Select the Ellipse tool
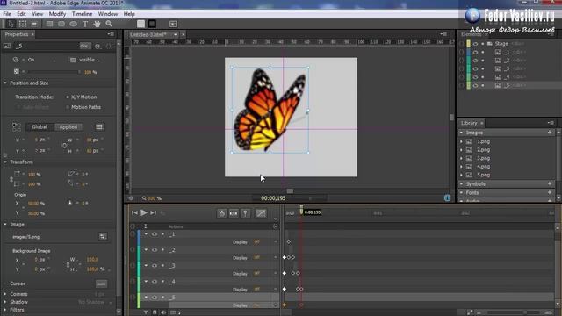Viewport: 562px width, 316px height. [73, 24]
